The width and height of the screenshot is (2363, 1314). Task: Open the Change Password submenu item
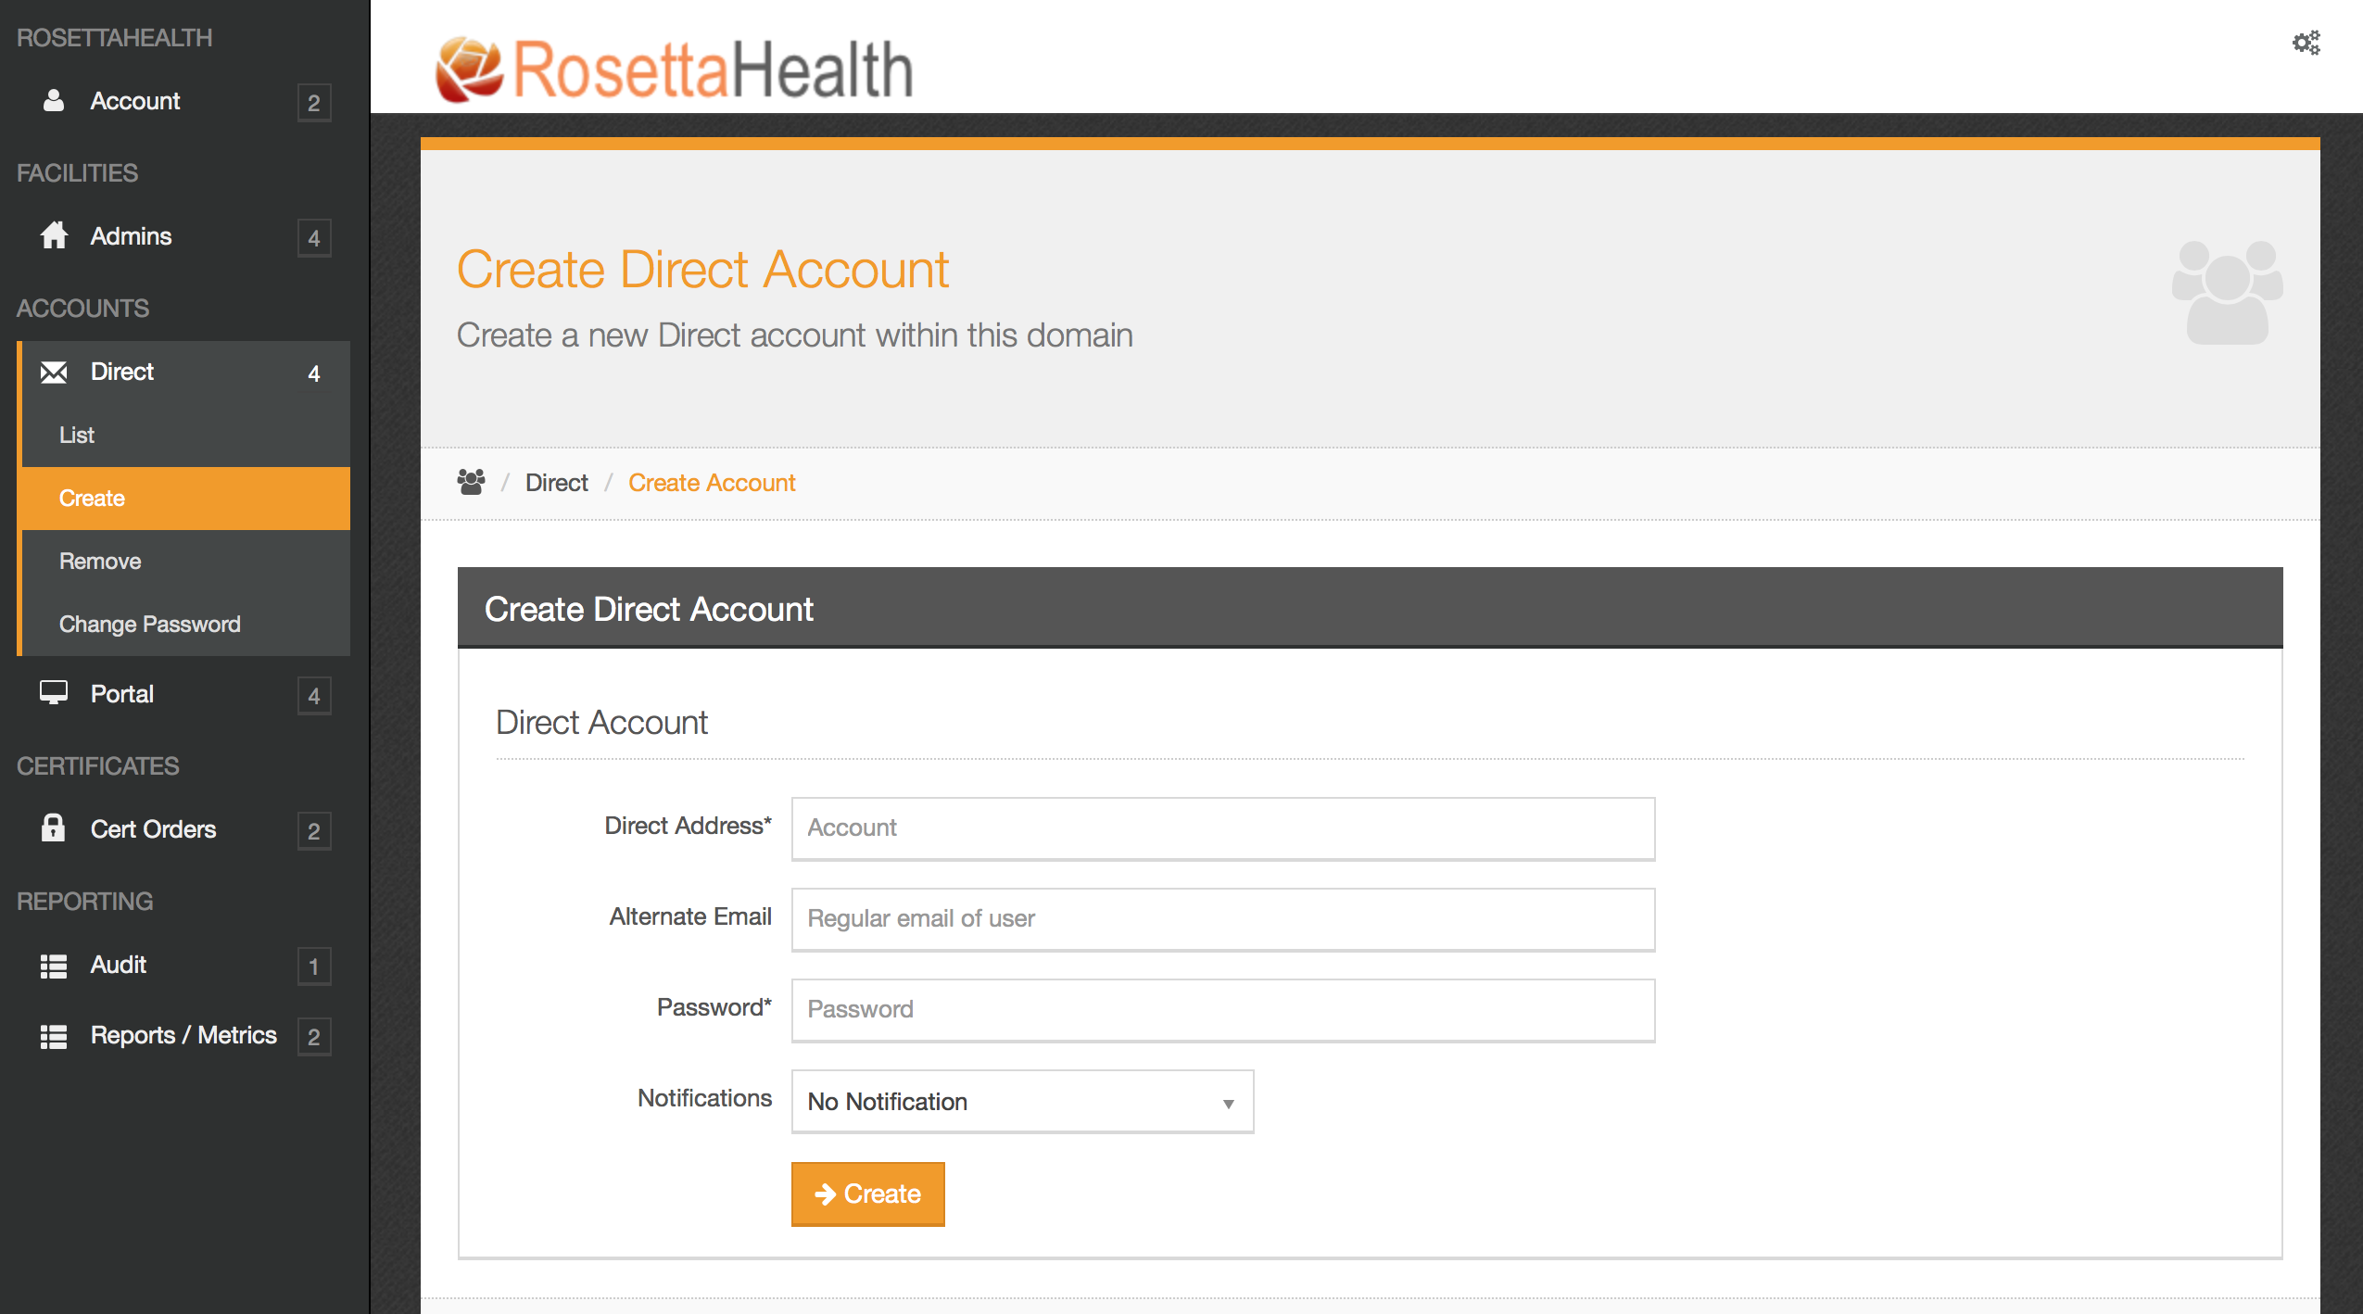(x=149, y=624)
